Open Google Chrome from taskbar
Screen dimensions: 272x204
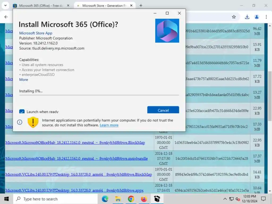131,199
